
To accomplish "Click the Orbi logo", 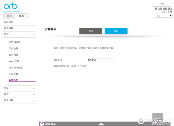I will [x=11, y=6].
